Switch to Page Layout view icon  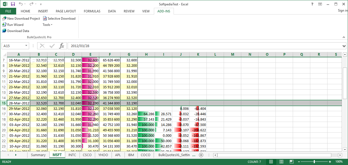[x=281, y=162]
